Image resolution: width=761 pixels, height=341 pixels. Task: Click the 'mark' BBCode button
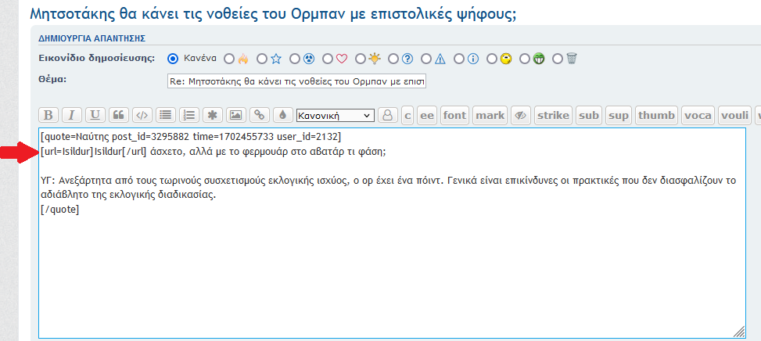490,115
